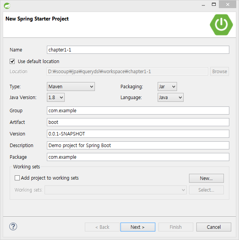The width and height of the screenshot is (239, 240).
Task: Click the help question mark icon
Action: click(x=13, y=226)
